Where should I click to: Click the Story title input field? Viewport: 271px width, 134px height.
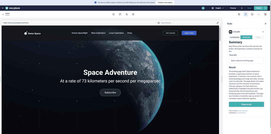[x=246, y=60]
